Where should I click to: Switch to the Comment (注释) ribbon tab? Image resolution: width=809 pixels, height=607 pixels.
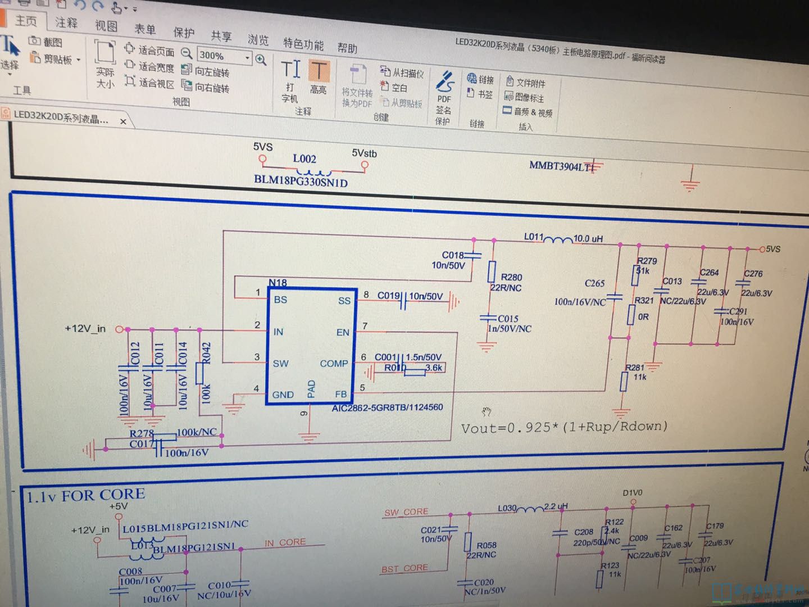tap(66, 22)
